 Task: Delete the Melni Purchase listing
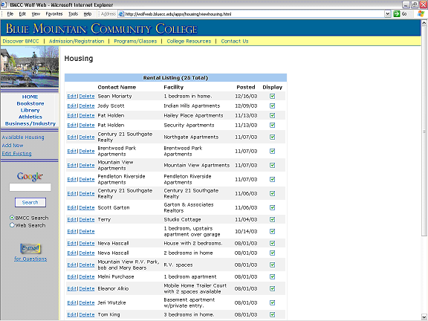pos(87,276)
